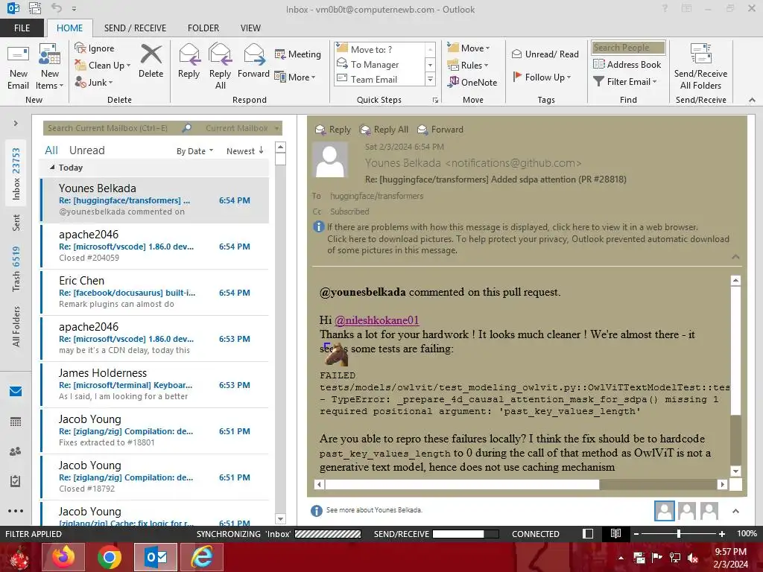The height and width of the screenshot is (572, 763).
Task: Switch to People view
Action: 16,451
